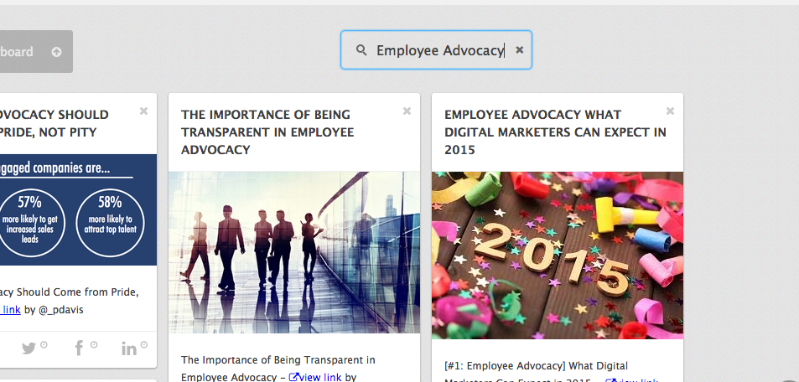The image size is (799, 382).
Task: Open the 2015 confetti party image
Action: [558, 256]
